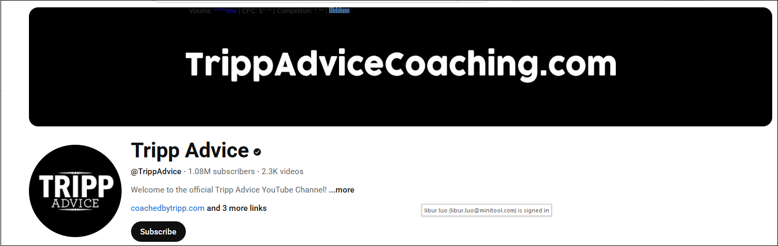Click the 'Welcome to the official Tripp Advice' description
Screen dimensions: 778x246
(229, 190)
